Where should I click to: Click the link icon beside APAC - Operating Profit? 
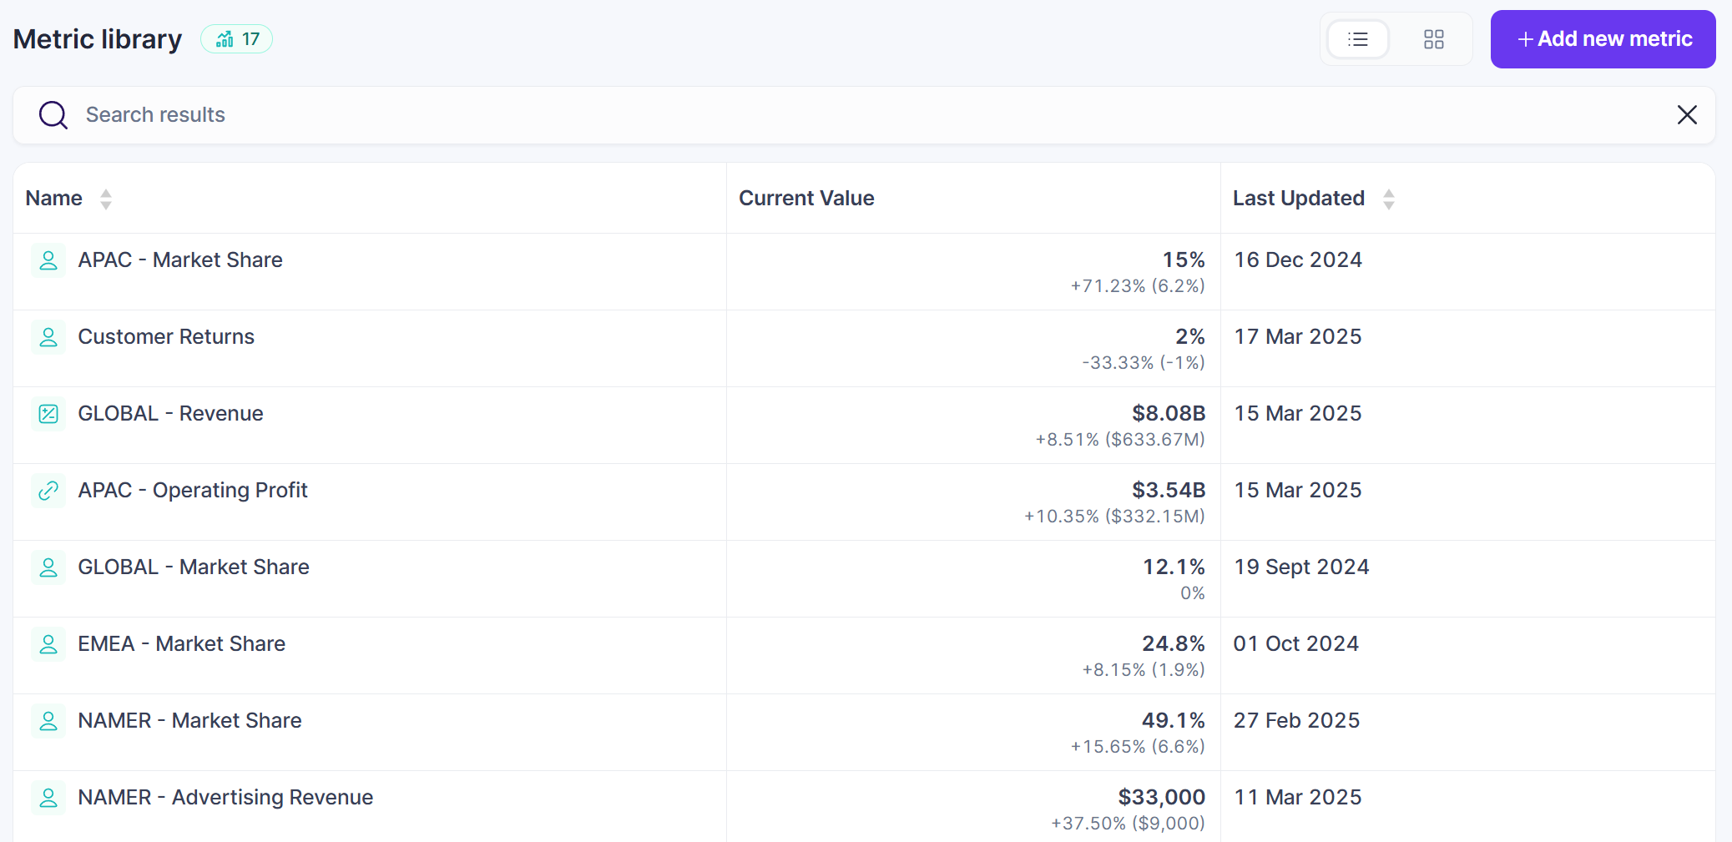[48, 491]
